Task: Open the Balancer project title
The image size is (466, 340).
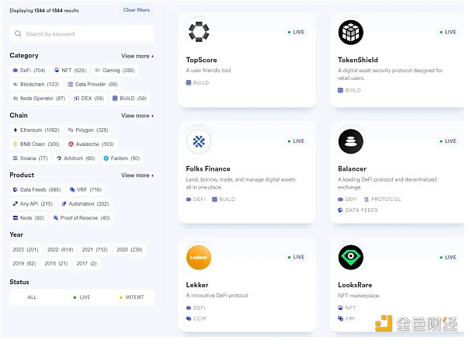Action: pyautogui.click(x=352, y=169)
